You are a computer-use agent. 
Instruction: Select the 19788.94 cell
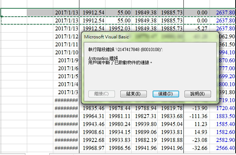(145, 108)
